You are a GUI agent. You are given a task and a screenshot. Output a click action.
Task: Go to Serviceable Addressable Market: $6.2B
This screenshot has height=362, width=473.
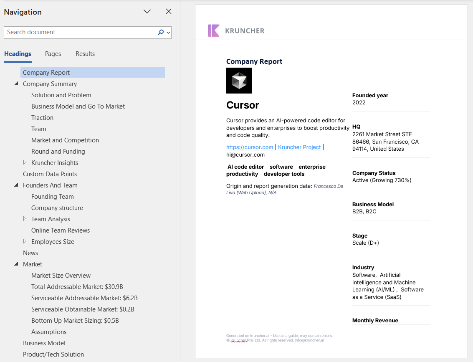84,298
